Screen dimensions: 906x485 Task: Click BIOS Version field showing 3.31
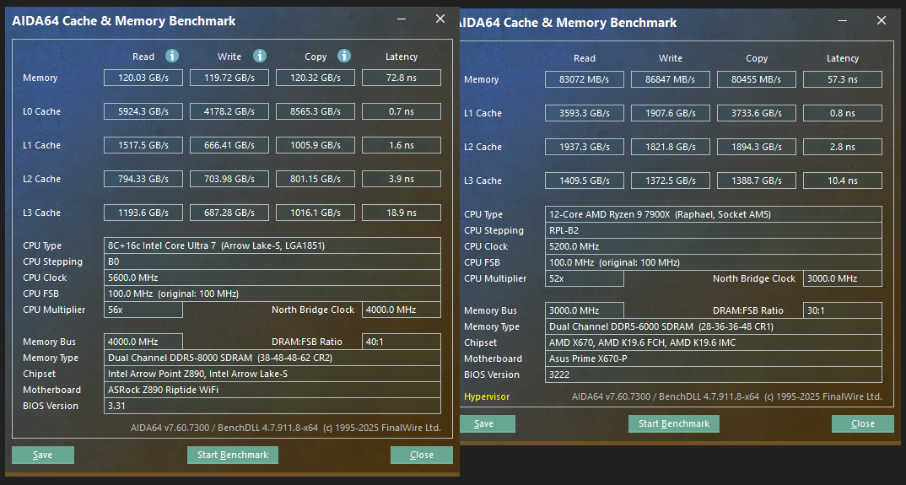272,406
